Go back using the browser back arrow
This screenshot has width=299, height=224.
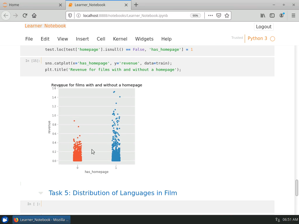pyautogui.click(x=6, y=15)
